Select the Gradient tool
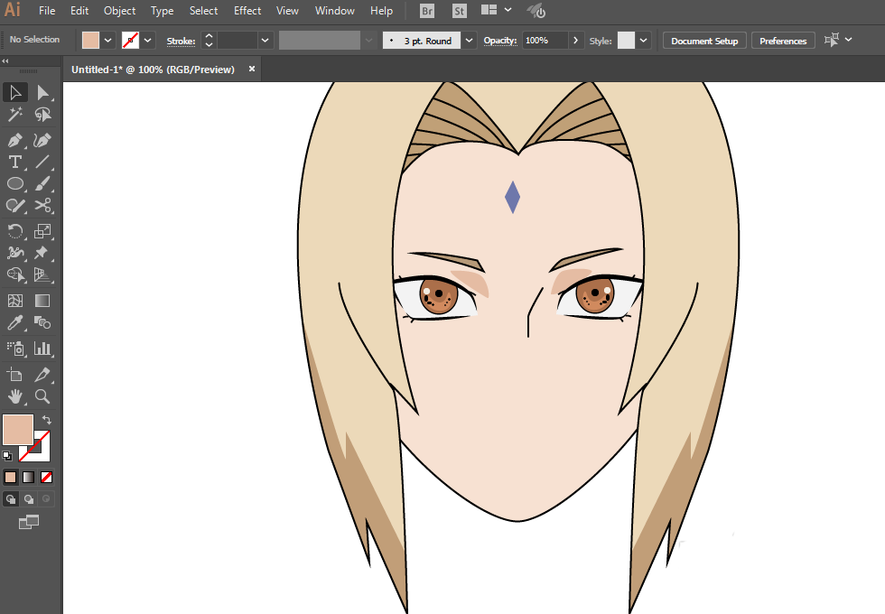885x614 pixels. coord(42,301)
